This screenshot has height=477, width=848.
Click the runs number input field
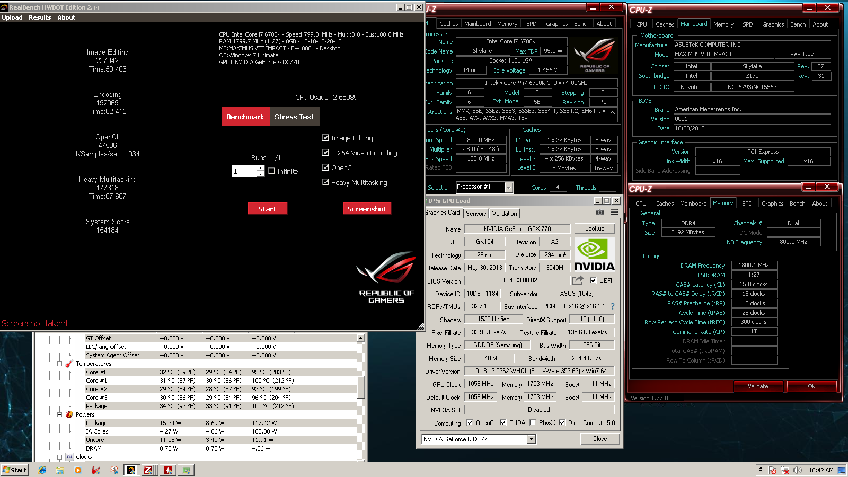coord(245,171)
